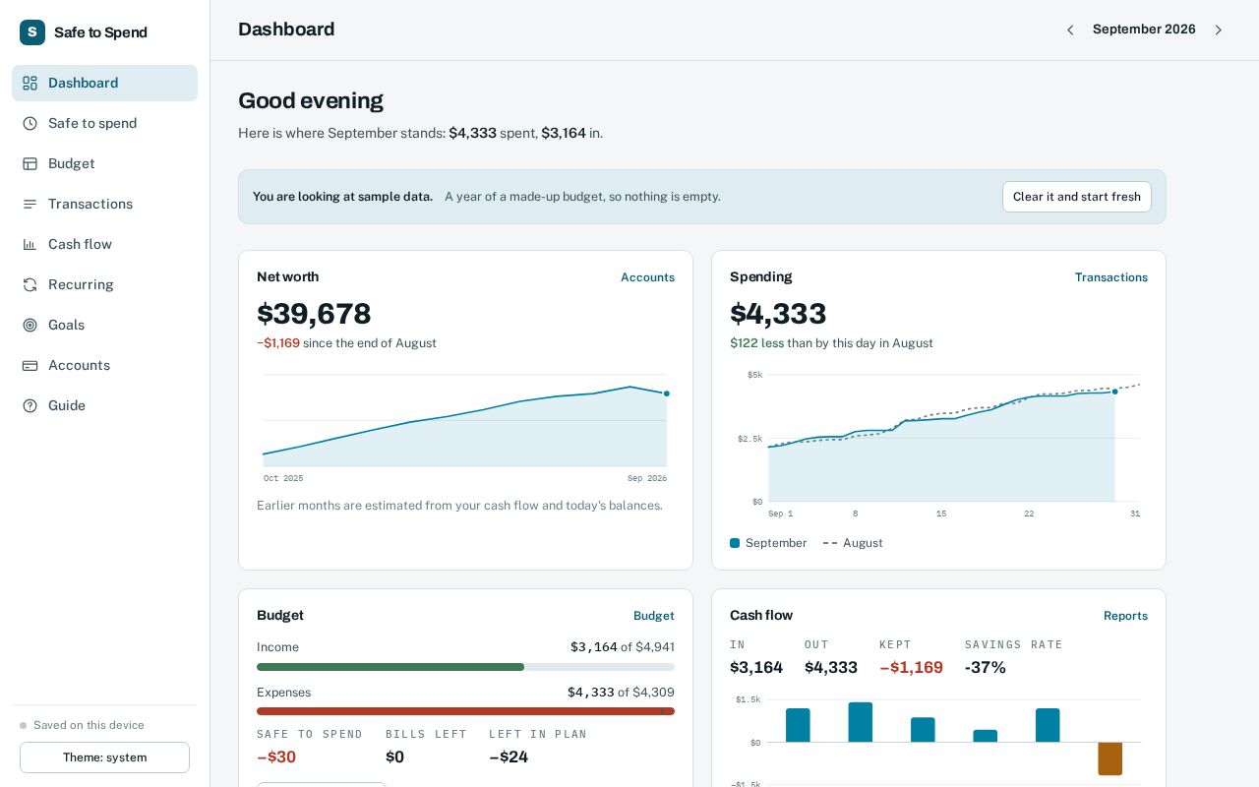Click the $0 Bills left value
Screen dimensions: 1259x787
click(x=394, y=757)
